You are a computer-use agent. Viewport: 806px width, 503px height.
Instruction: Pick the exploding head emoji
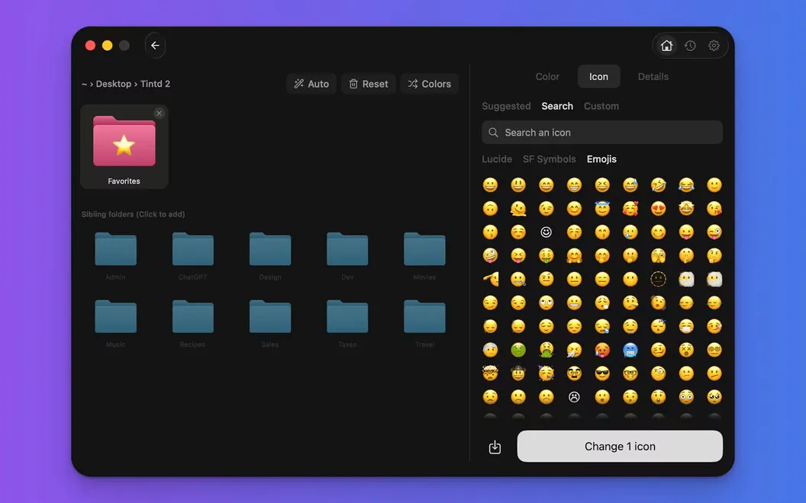(490, 373)
